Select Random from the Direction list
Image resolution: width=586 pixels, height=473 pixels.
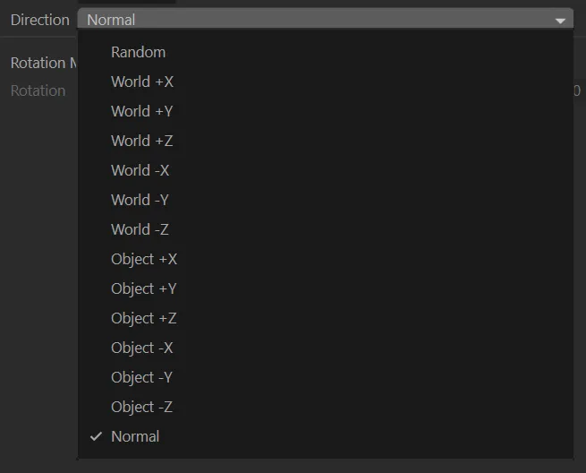(x=138, y=52)
